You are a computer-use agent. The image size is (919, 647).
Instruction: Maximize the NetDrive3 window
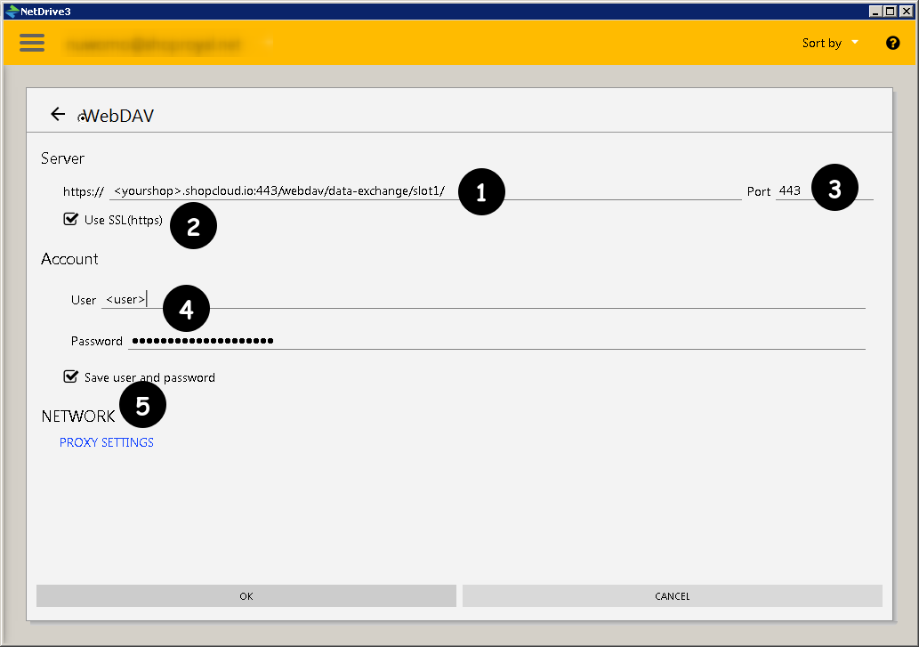click(891, 11)
